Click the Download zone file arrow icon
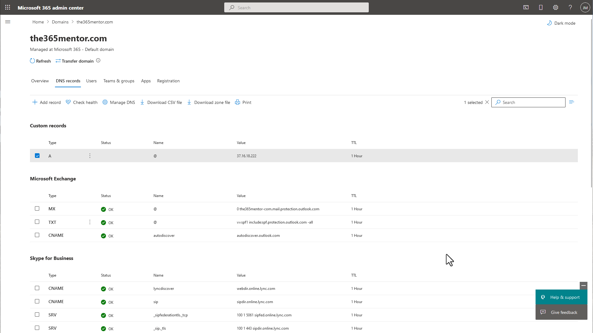The image size is (593, 333). [x=189, y=102]
